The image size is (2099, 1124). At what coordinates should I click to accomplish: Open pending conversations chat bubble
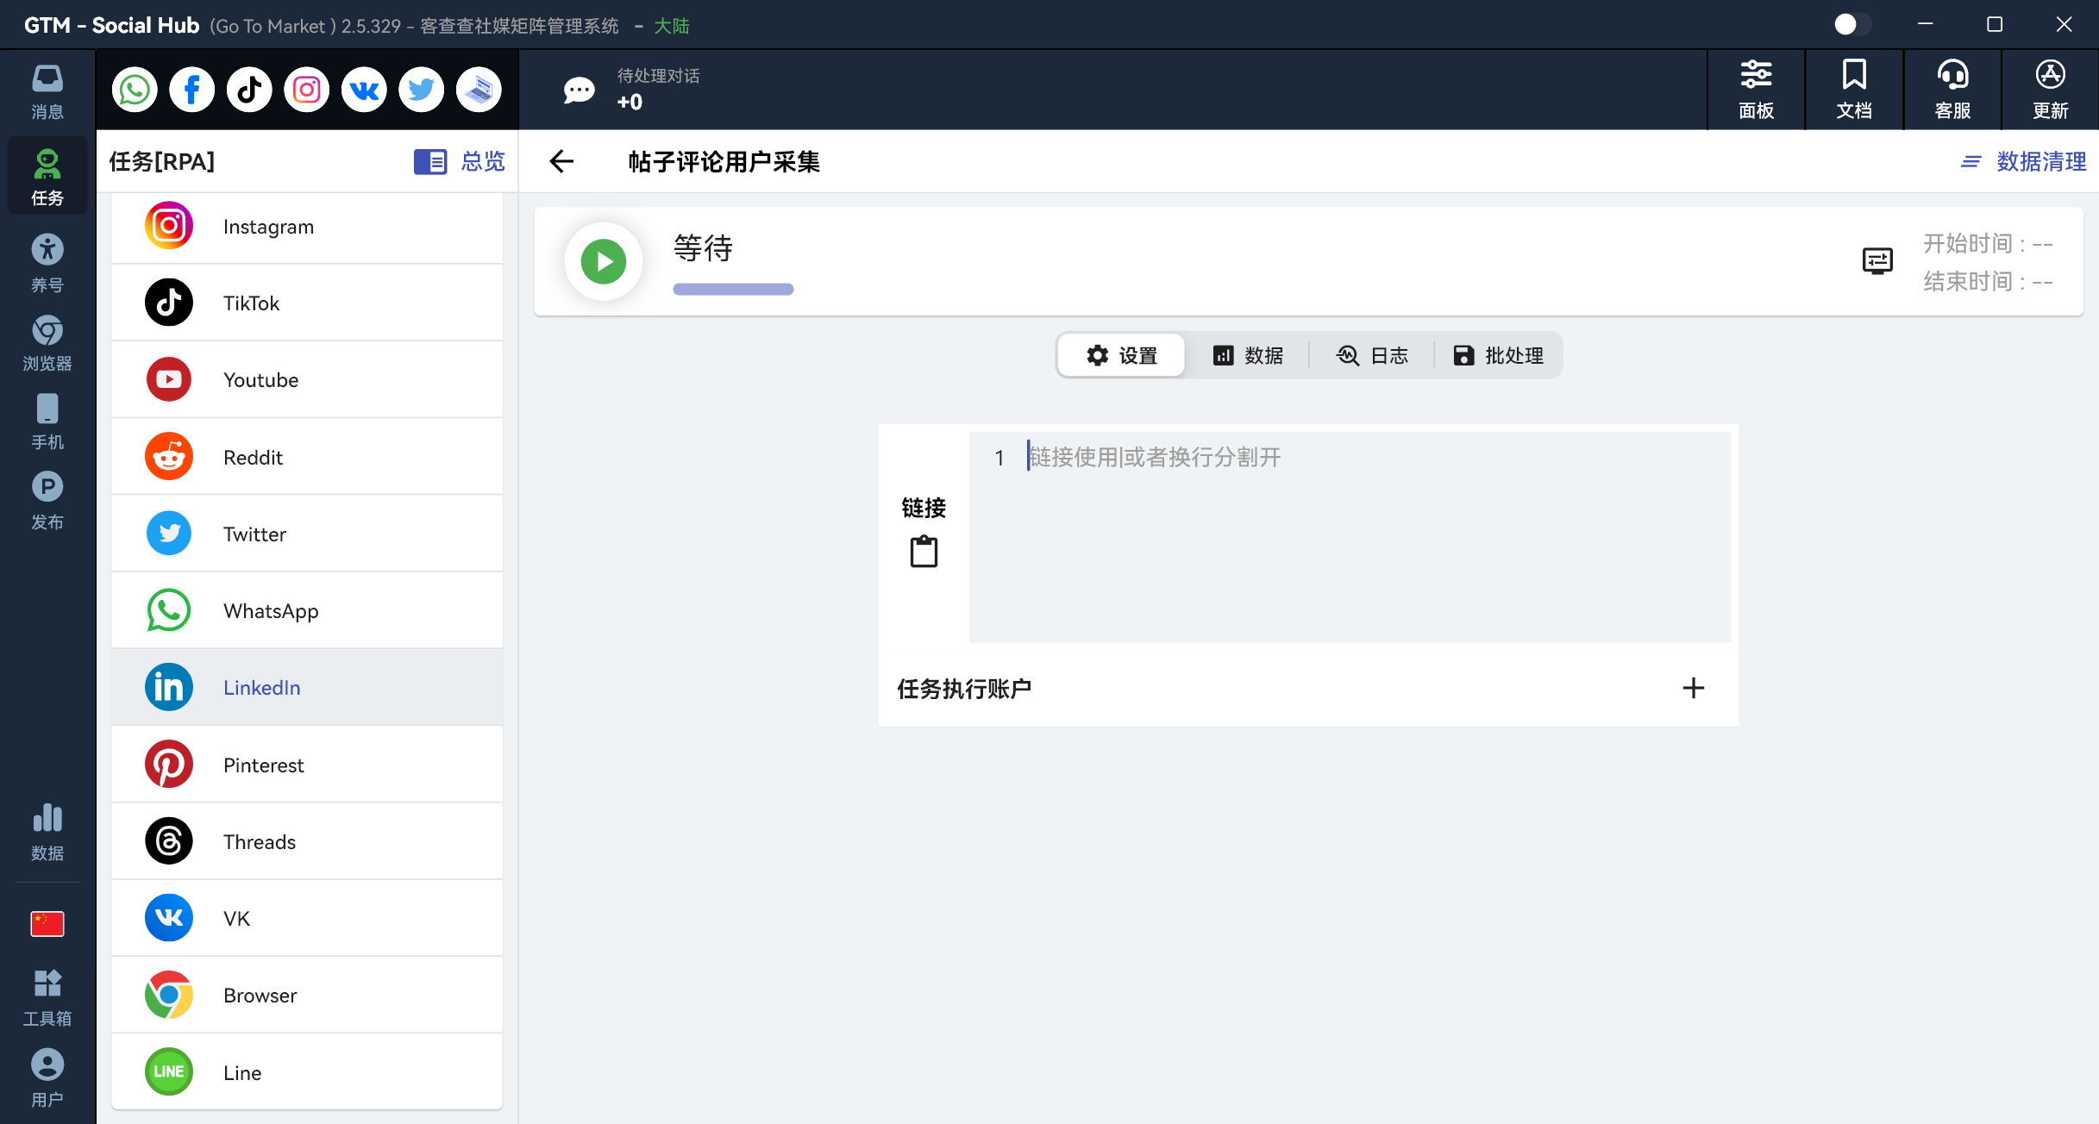point(579,90)
